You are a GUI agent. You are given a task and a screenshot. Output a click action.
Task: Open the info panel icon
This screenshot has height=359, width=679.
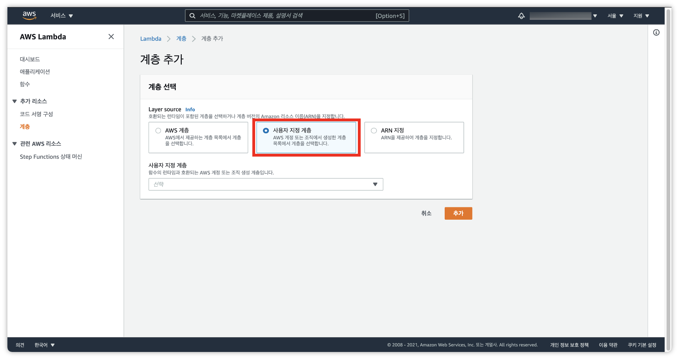656,32
